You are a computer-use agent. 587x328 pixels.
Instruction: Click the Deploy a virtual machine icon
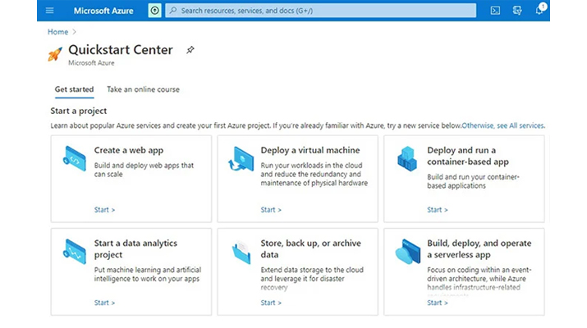pyautogui.click(x=241, y=158)
